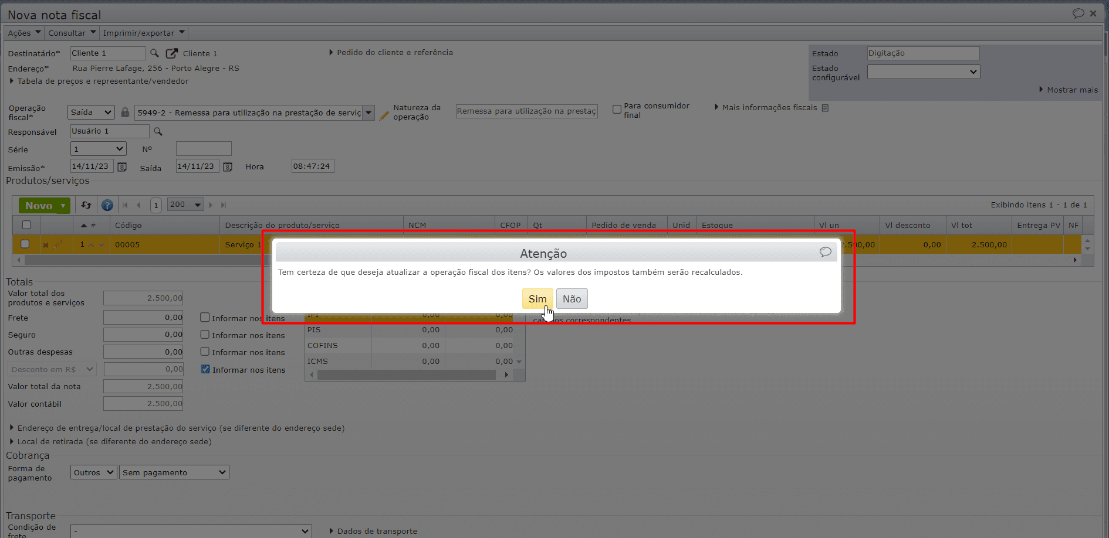Screen dimensions: 1109x538
Task: Click the lock icon beside Operação fiscal
Action: (125, 112)
